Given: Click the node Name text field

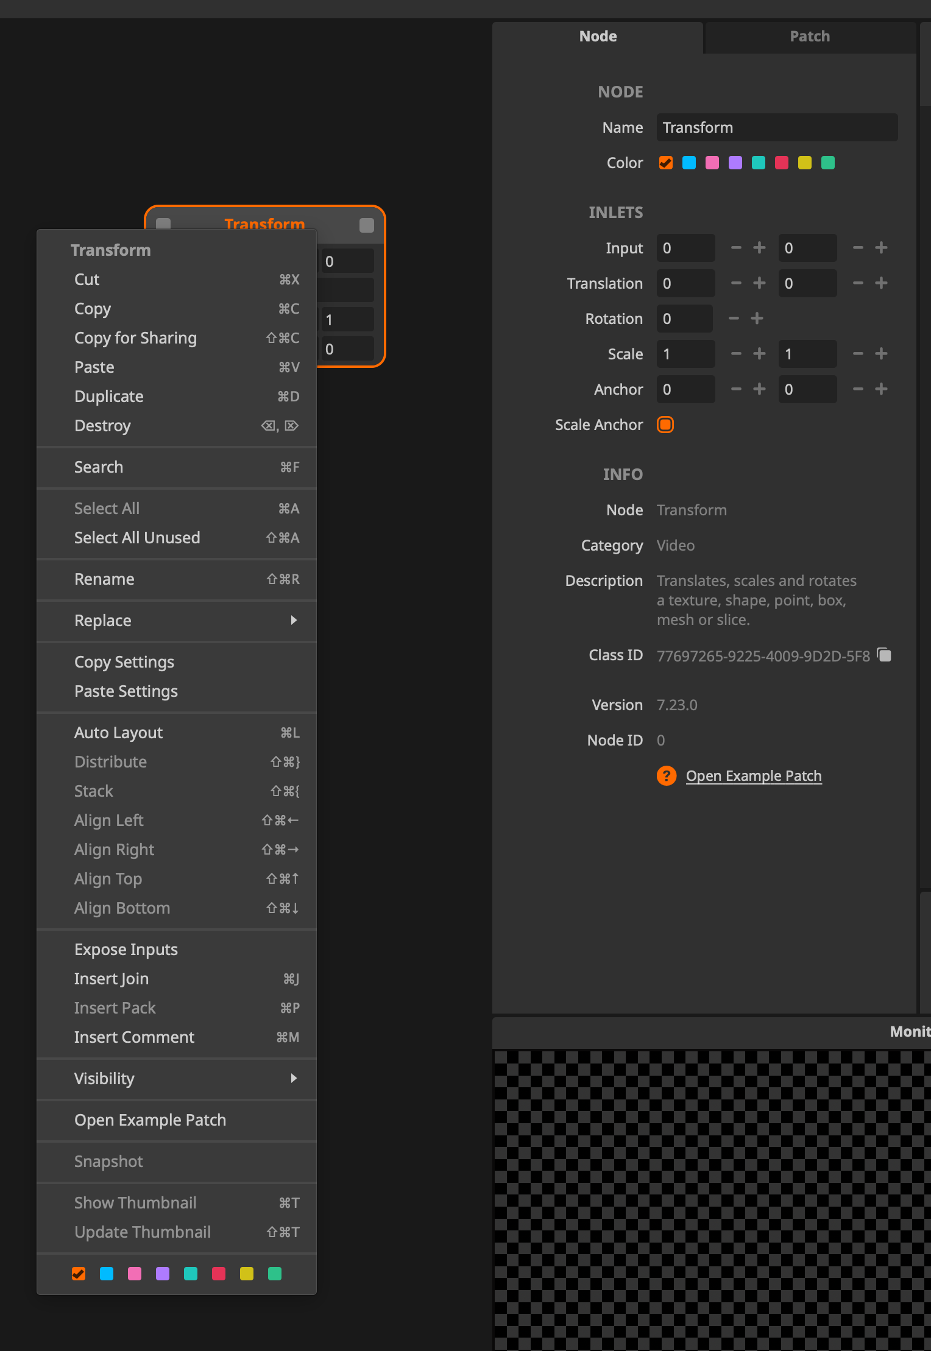Looking at the screenshot, I should tap(776, 127).
